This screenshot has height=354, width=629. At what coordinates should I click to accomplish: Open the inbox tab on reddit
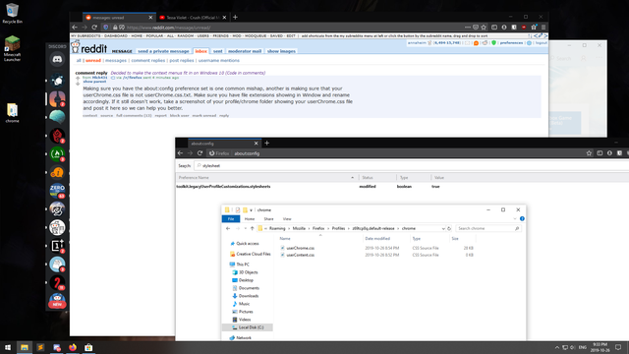(x=200, y=51)
